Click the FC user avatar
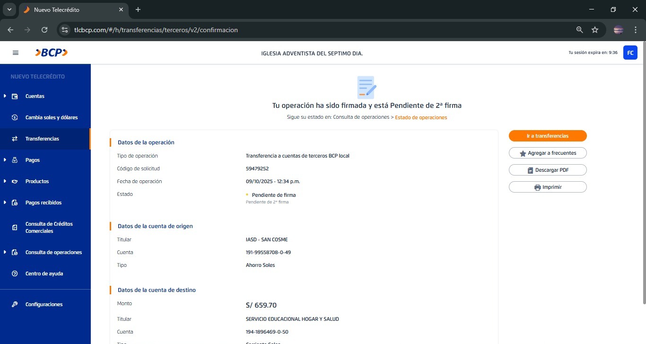The width and height of the screenshot is (646, 344). point(630,53)
